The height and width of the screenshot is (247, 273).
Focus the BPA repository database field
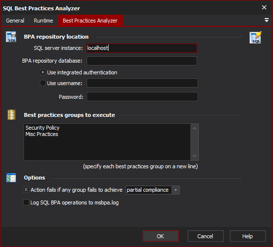pyautogui.click(x=142, y=61)
